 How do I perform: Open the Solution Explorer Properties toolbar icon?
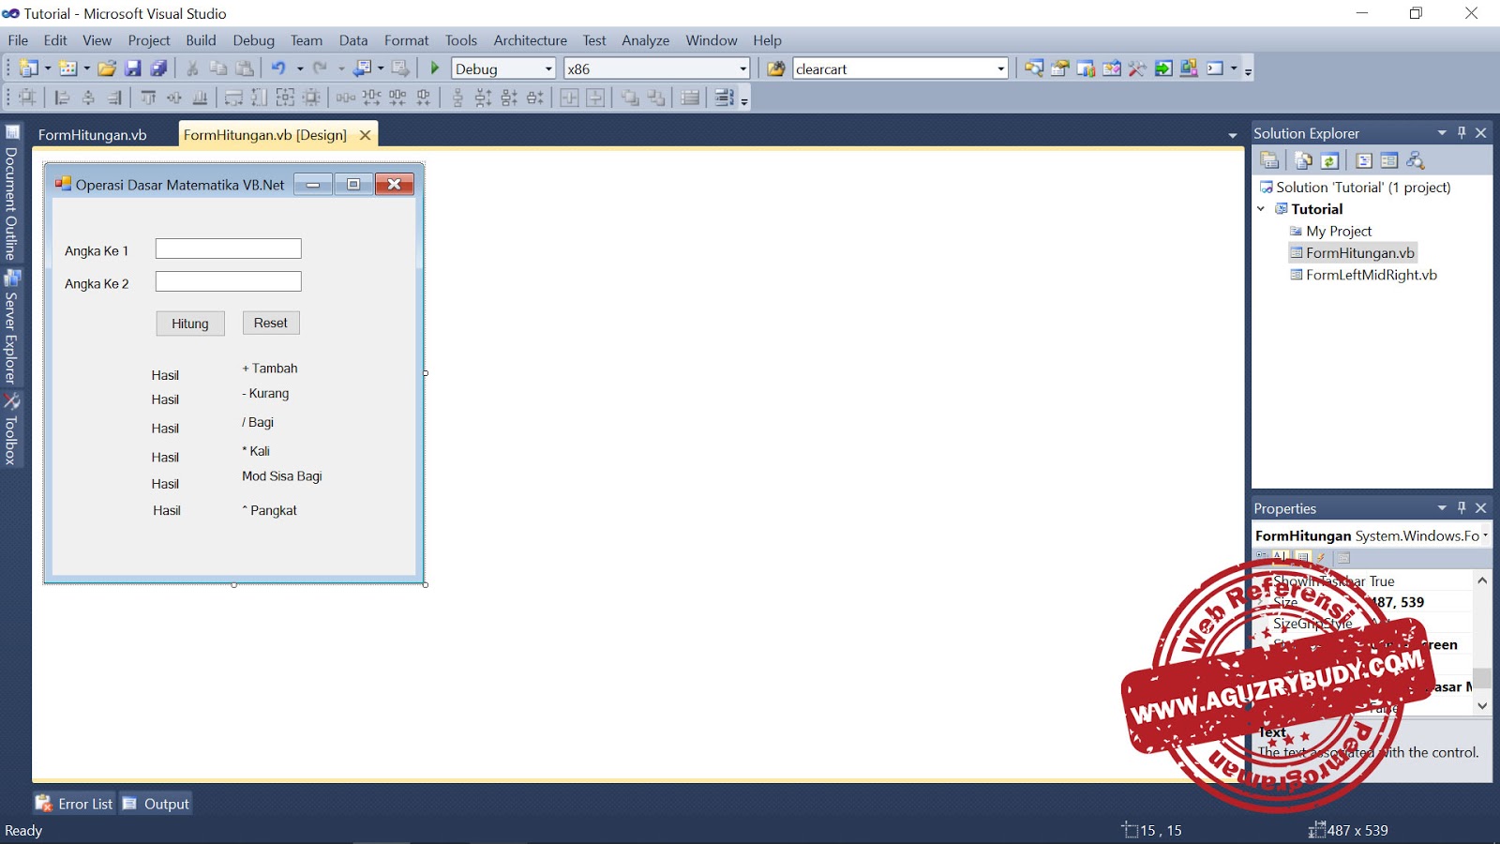pos(1269,160)
